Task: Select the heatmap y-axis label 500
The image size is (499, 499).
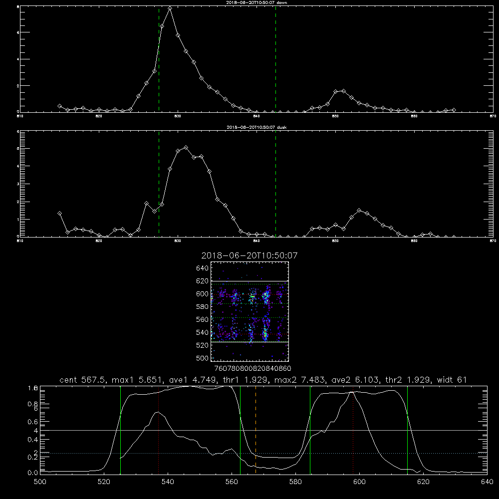Action: click(x=203, y=358)
